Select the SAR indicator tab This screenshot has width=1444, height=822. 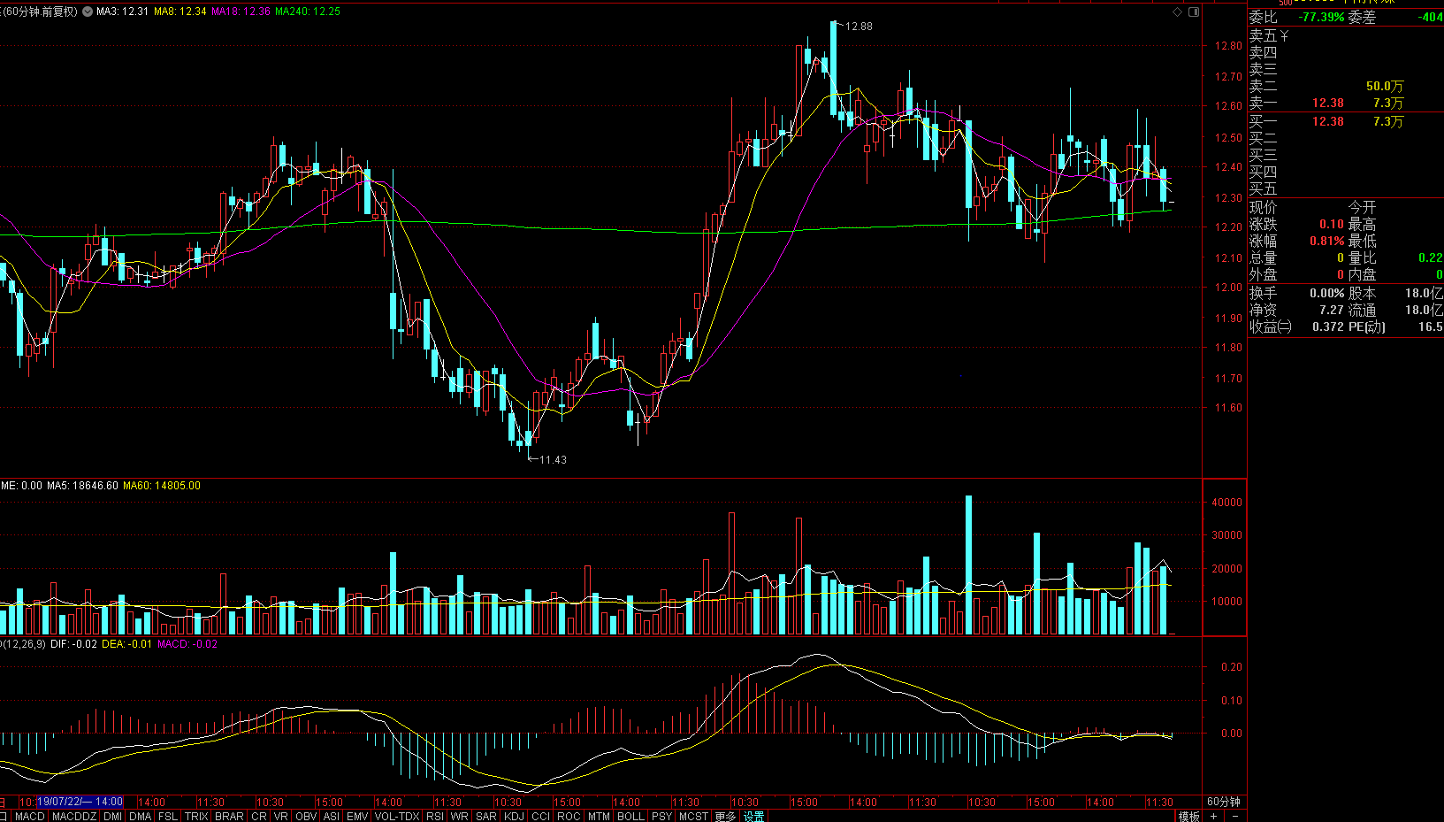coord(486,816)
